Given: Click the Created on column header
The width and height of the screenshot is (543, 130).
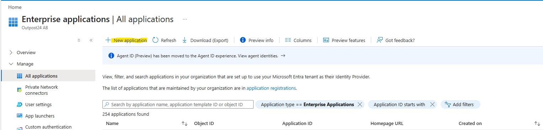Looking at the screenshot, I should (x=470, y=124).
